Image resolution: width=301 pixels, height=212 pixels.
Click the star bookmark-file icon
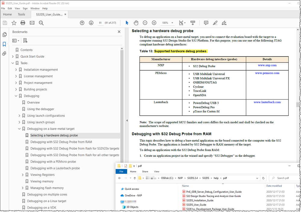click(14, 23)
